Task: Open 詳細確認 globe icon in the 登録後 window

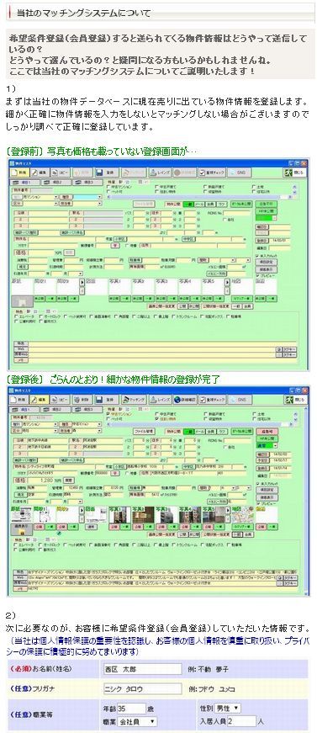Action: (184, 400)
